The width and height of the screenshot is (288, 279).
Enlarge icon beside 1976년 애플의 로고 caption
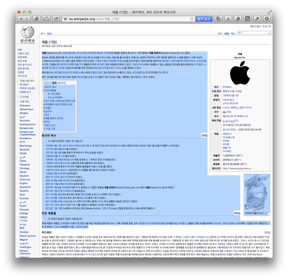point(268,213)
